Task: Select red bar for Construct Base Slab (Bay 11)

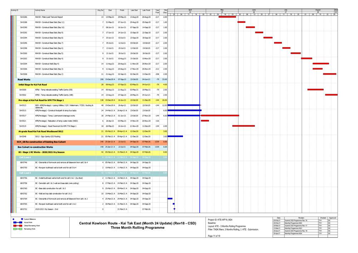Action: (242, 22)
